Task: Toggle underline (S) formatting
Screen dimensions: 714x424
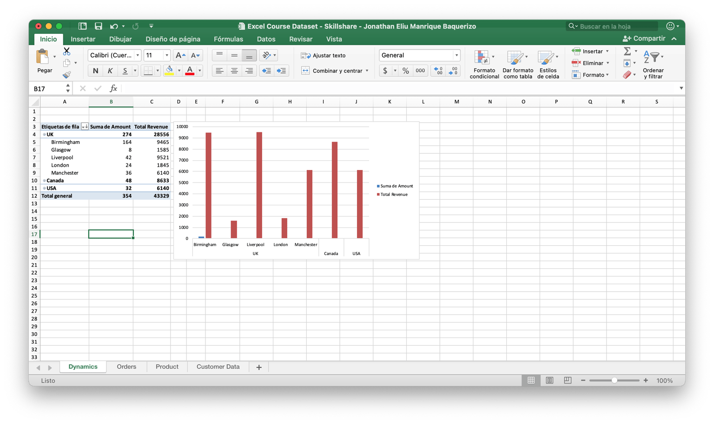Action: point(125,71)
